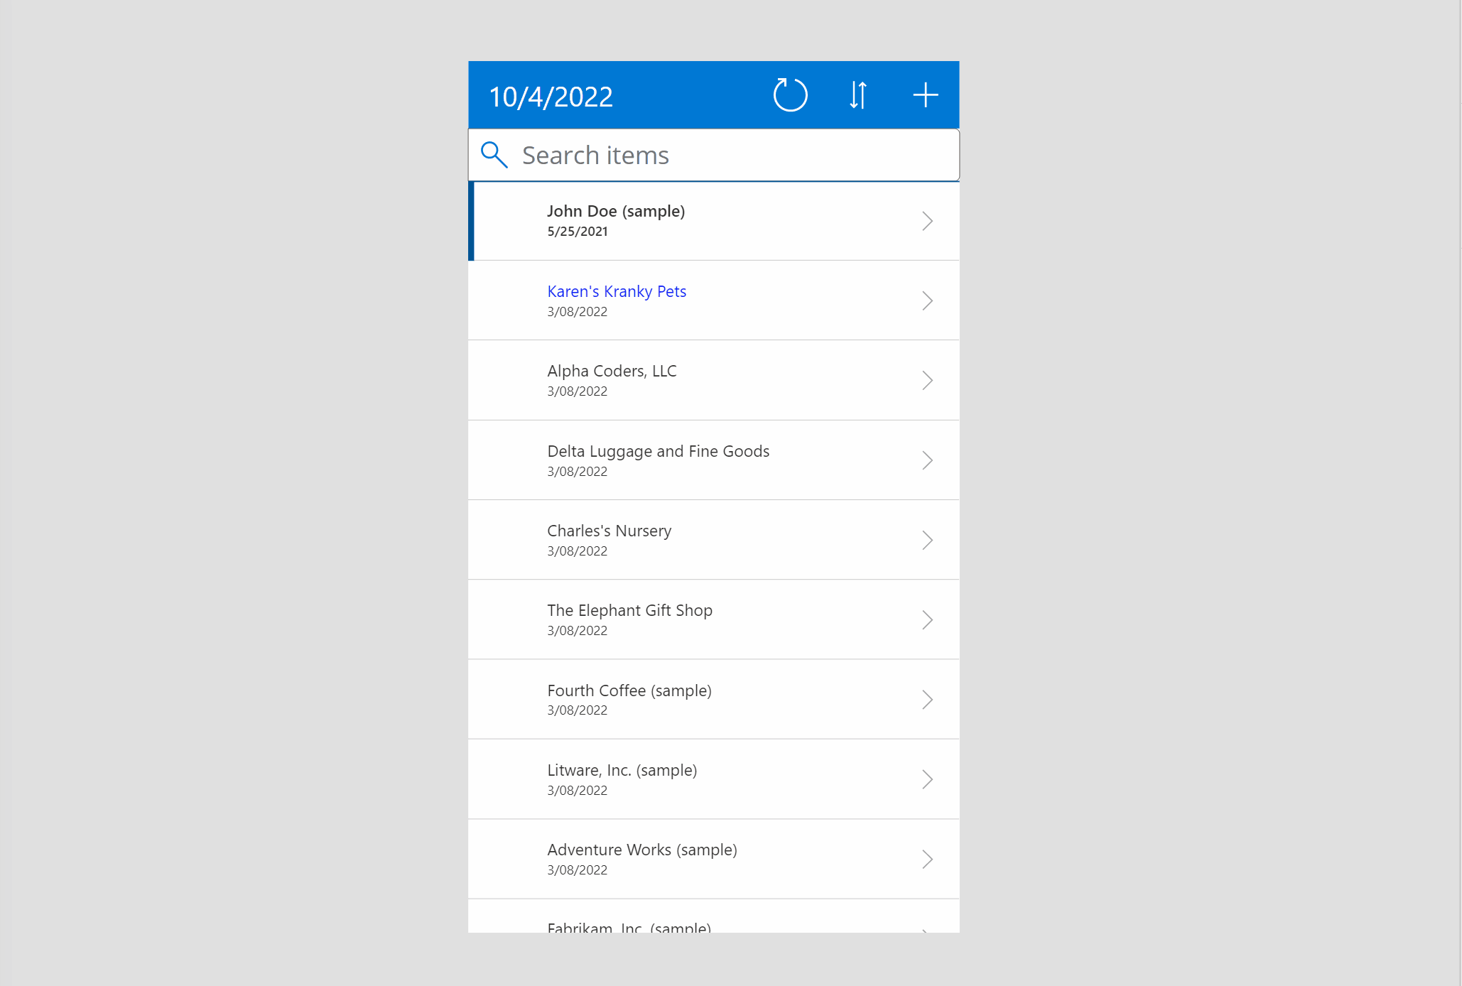Image resolution: width=1462 pixels, height=986 pixels.
Task: Select the The Elephant Gift Shop item
Action: 714,619
